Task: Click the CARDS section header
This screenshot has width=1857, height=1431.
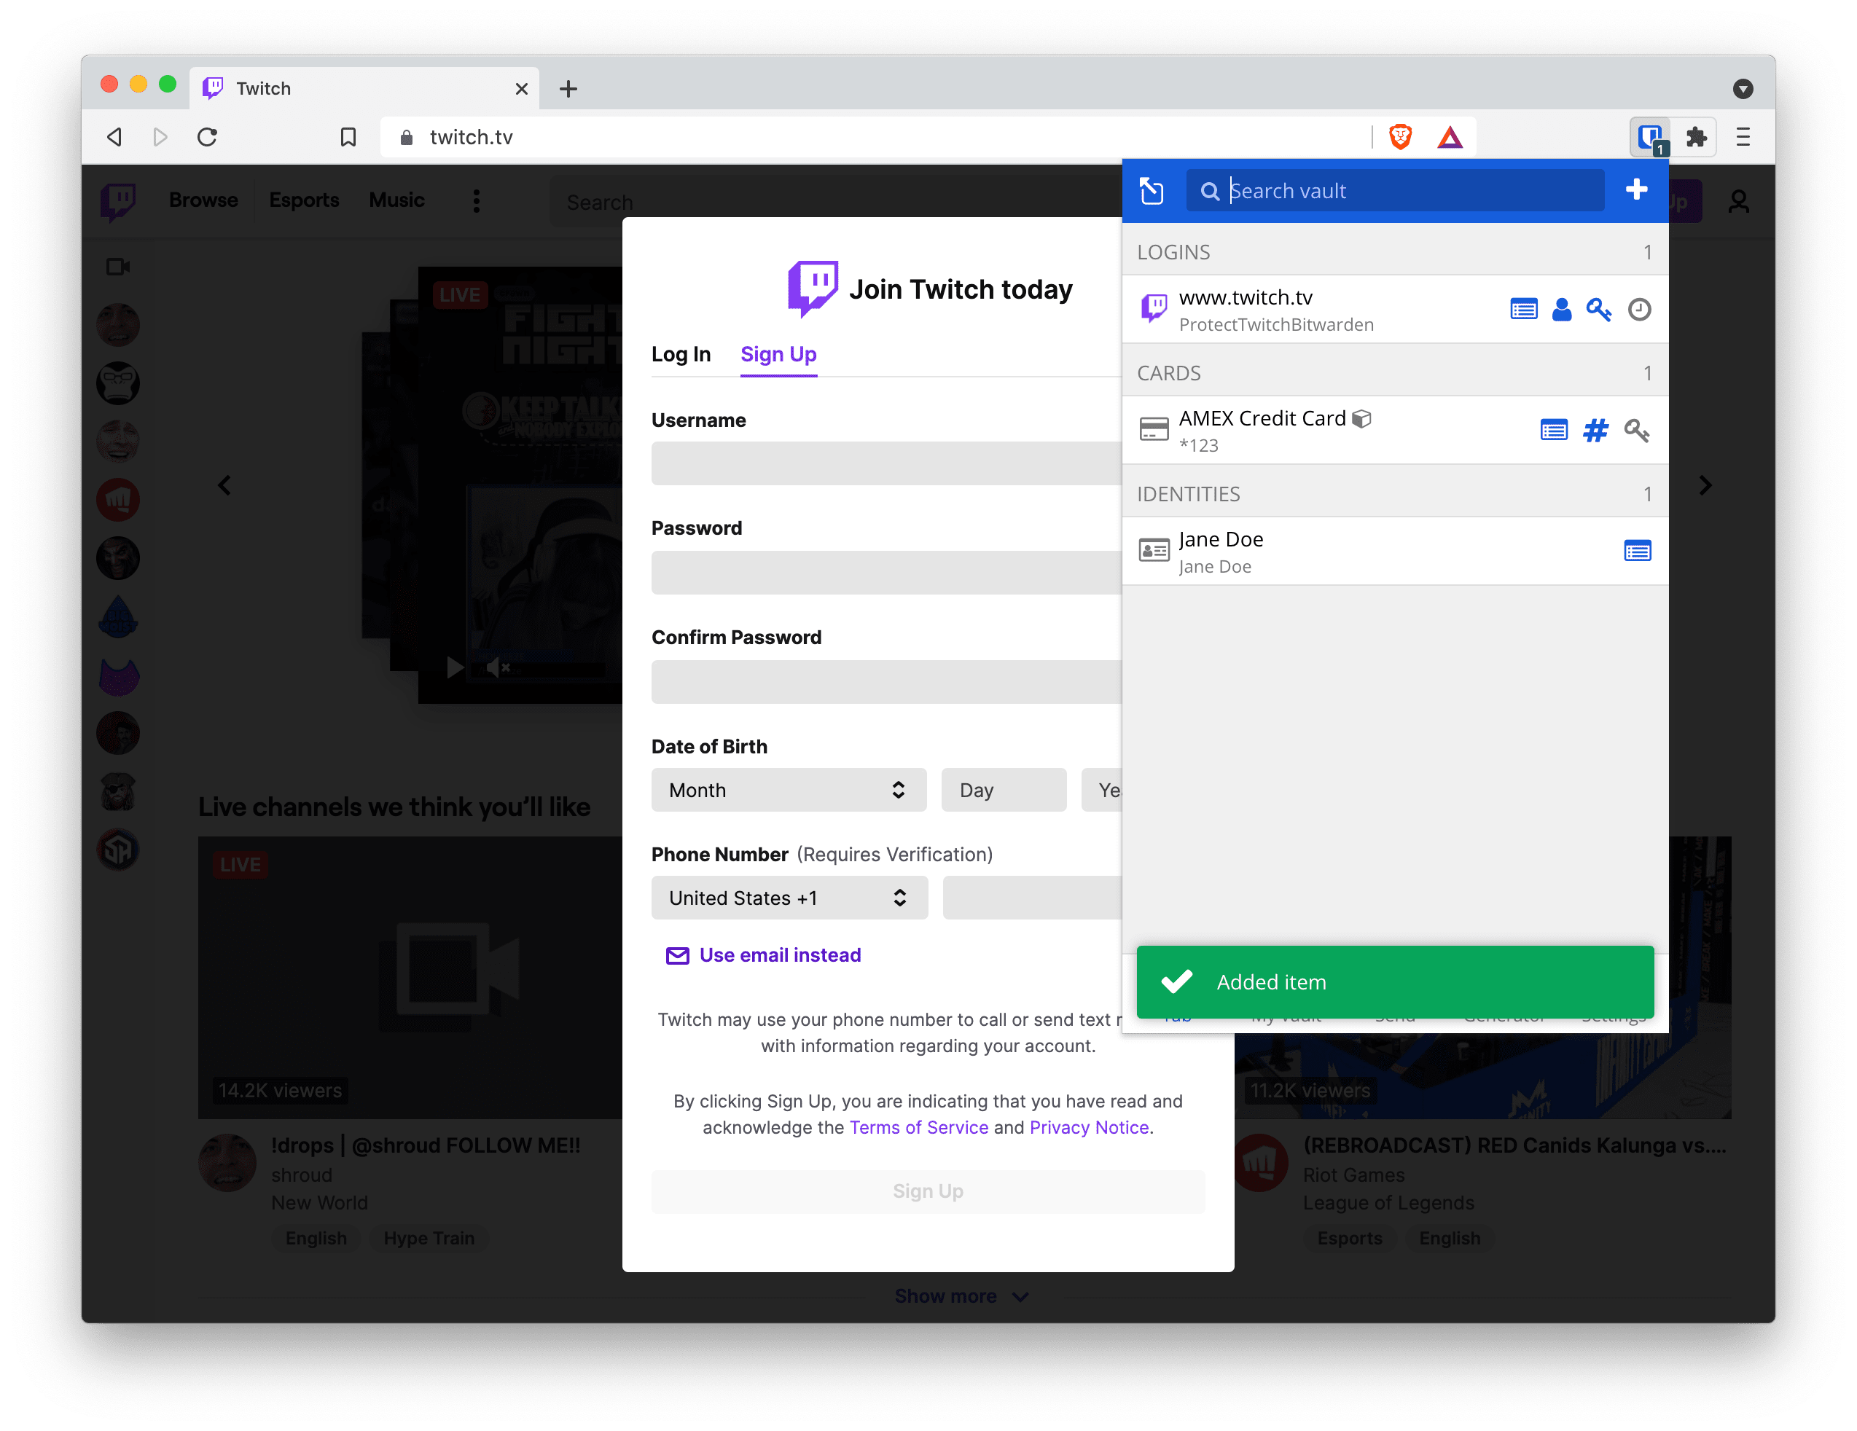Action: (x=1394, y=372)
